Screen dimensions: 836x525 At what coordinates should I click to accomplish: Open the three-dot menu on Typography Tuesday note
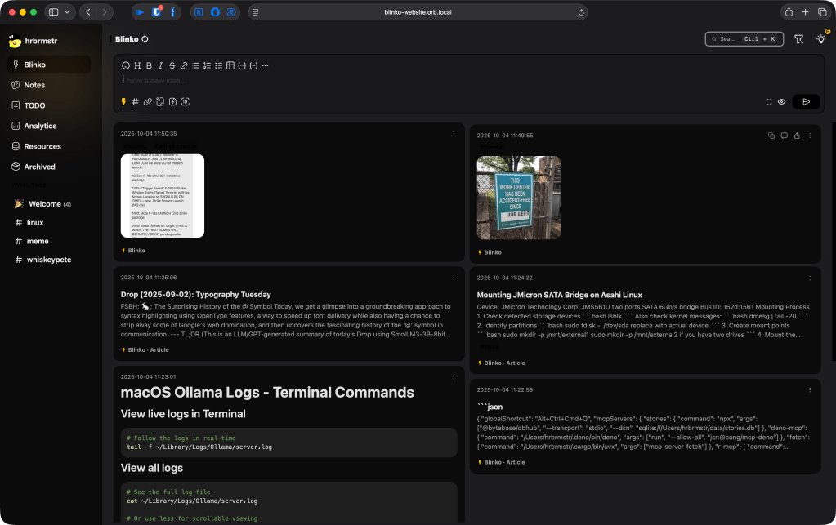pyautogui.click(x=454, y=278)
